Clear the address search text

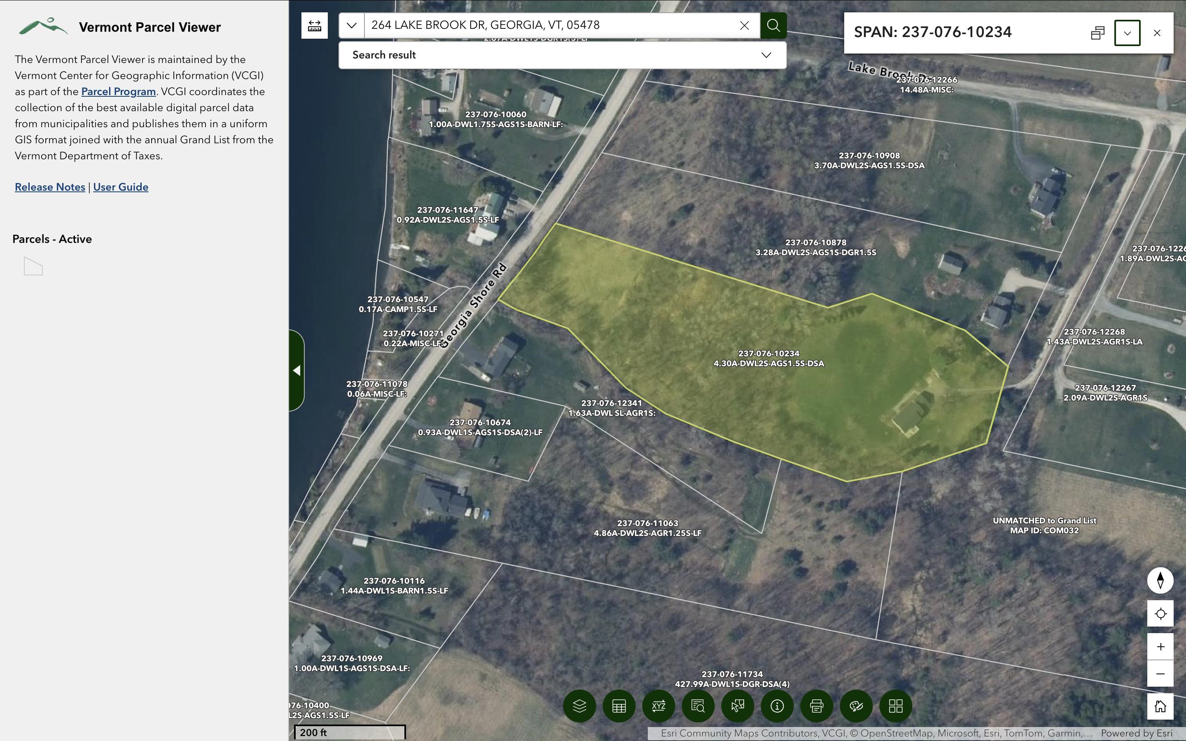click(x=744, y=26)
